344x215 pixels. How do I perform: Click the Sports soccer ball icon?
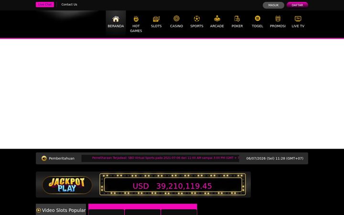coord(197,19)
